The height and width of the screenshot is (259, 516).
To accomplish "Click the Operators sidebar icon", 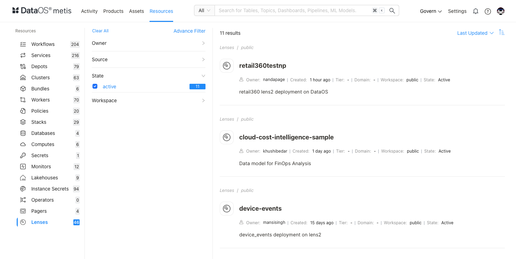I will (x=23, y=200).
